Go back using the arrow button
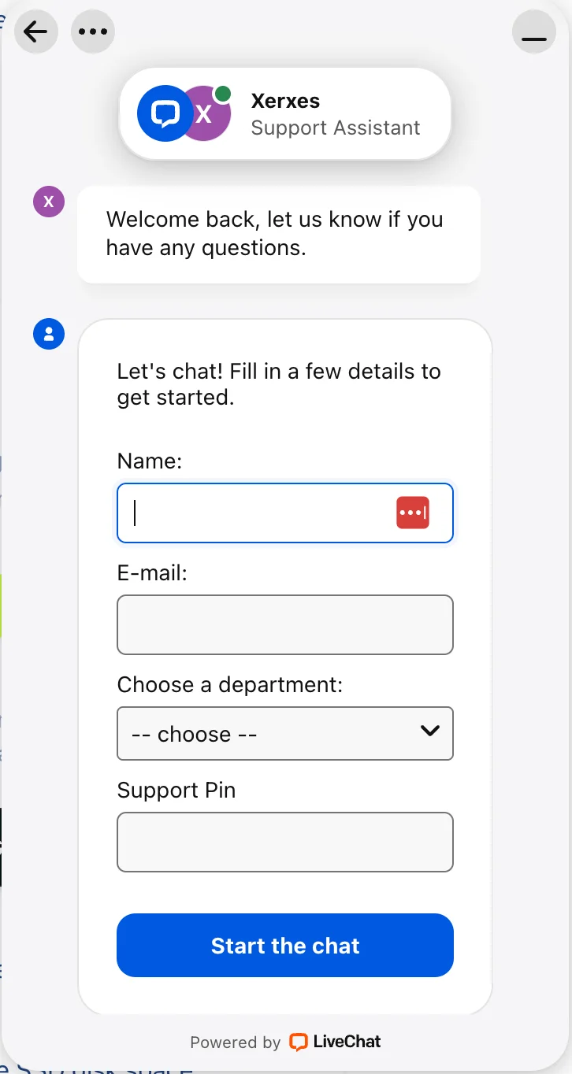The height and width of the screenshot is (1074, 572). pos(35,31)
